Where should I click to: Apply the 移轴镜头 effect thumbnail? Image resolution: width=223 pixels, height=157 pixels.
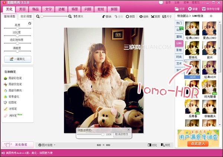coord(209,107)
